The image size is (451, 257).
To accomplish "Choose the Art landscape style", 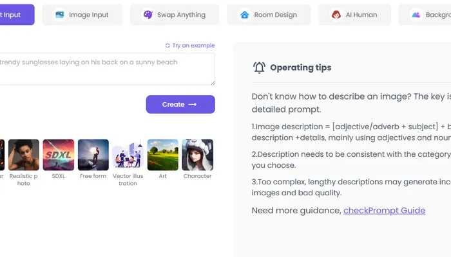I will (162, 155).
